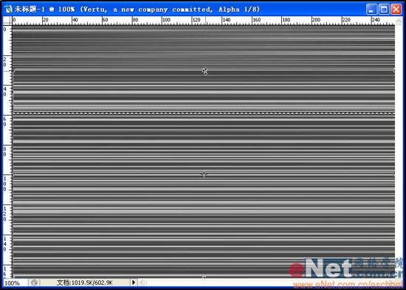The width and height of the screenshot is (406, 290).
Task: Click the top-right corner transform handle
Action: point(394,70)
